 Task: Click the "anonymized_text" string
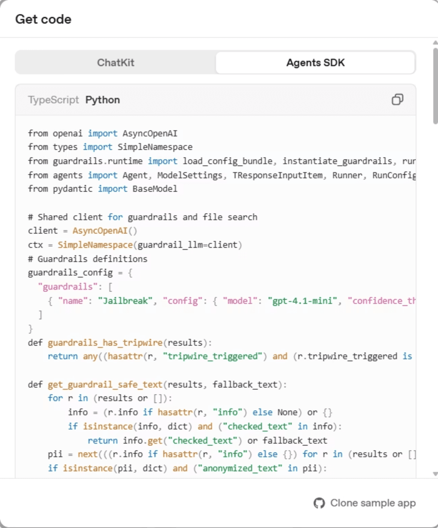pos(240,468)
